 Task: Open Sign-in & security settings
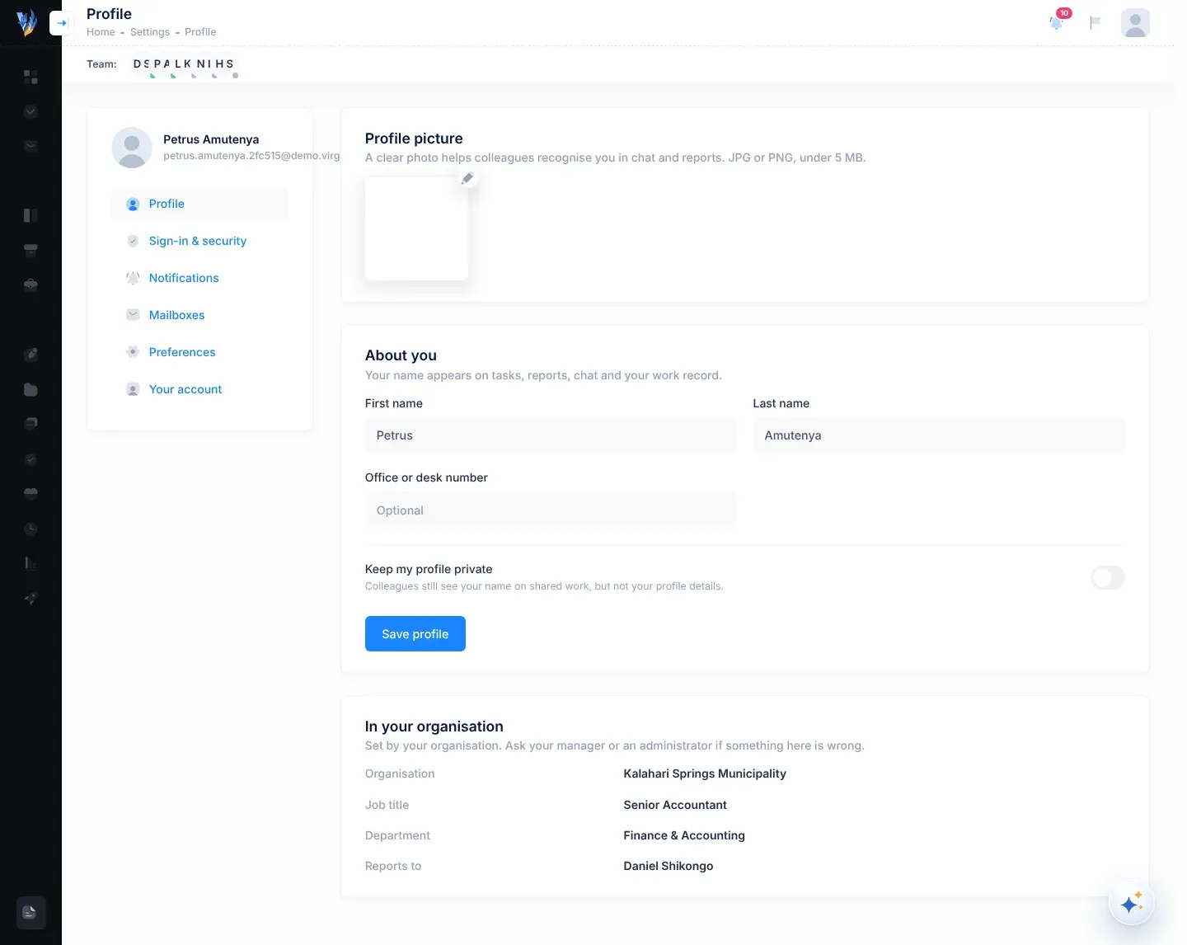click(199, 241)
